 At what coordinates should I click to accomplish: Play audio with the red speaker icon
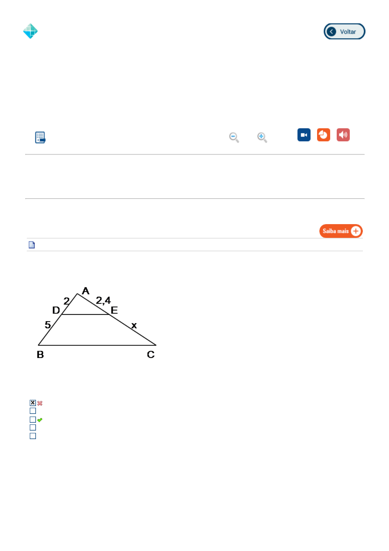[343, 135]
